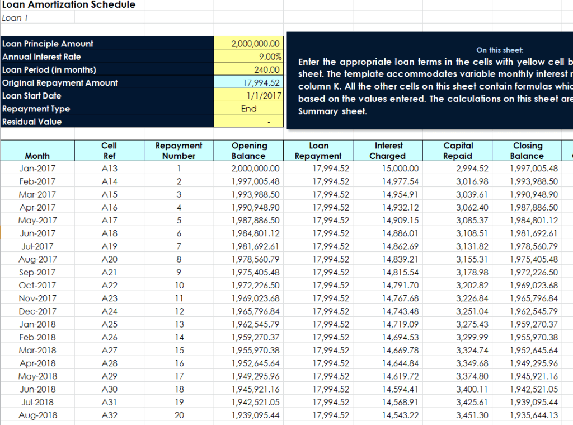Click repayment number 7
The width and height of the screenshot is (573, 425).
pyautogui.click(x=179, y=246)
